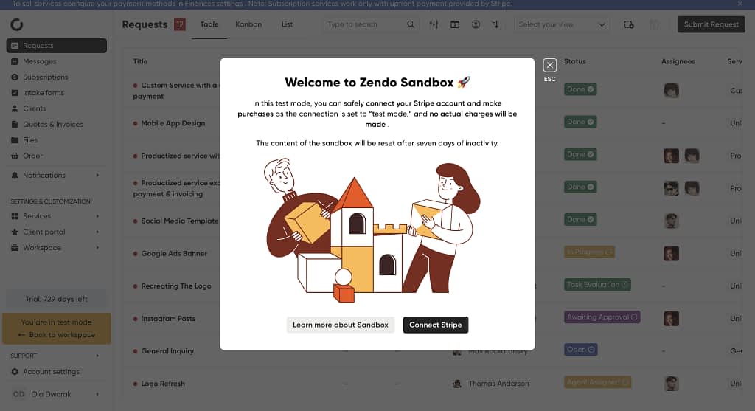Click the Order basket icon
The image size is (755, 411).
pos(15,156)
